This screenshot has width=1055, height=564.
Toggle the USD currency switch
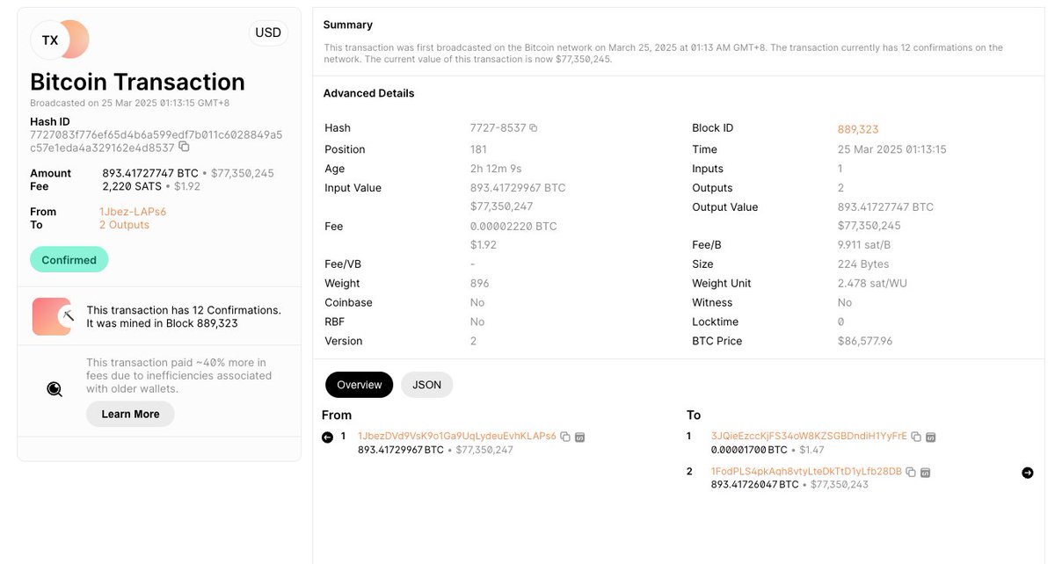pyautogui.click(x=268, y=33)
